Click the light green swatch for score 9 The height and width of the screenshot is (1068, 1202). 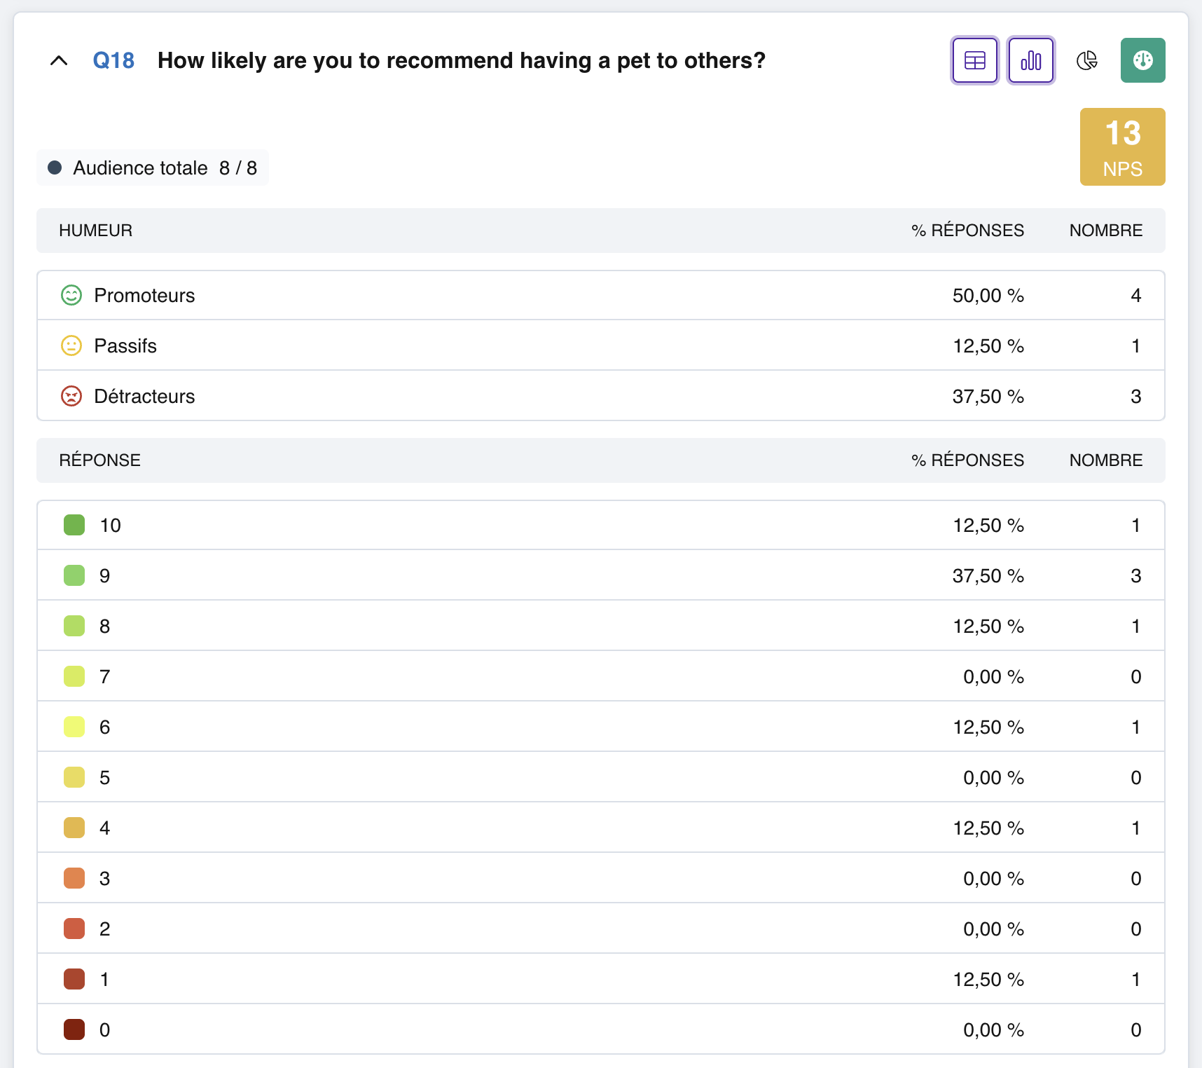pos(74,575)
